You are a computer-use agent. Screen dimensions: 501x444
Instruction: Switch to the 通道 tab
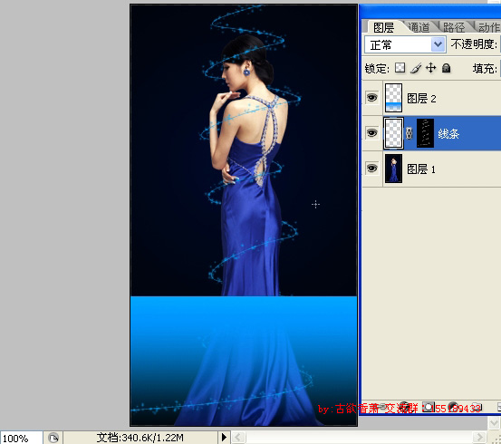419,27
